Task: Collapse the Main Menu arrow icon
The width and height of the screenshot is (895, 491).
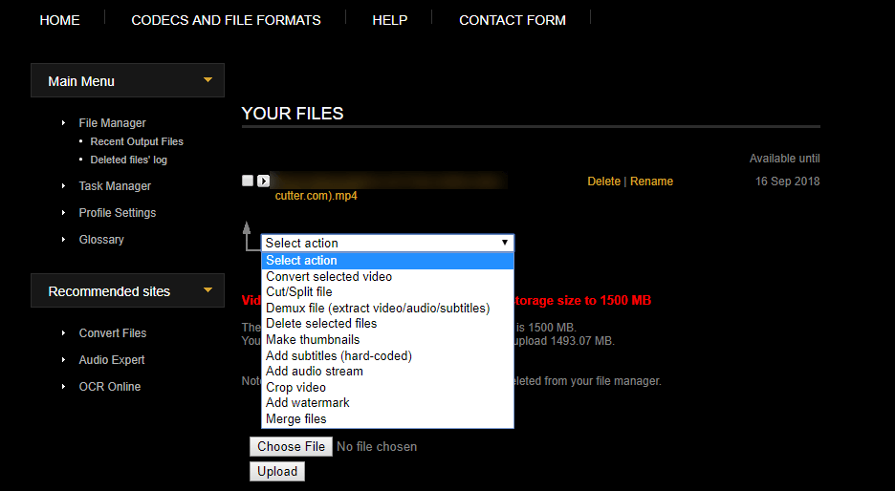Action: tap(207, 80)
